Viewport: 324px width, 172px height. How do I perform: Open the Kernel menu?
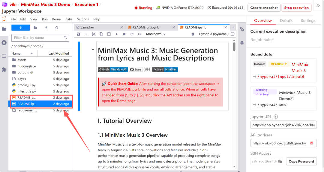57,19
